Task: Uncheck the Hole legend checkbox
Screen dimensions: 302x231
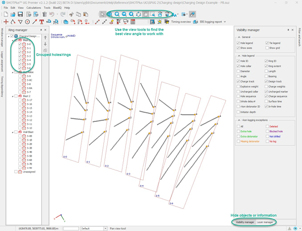Action: point(238,43)
